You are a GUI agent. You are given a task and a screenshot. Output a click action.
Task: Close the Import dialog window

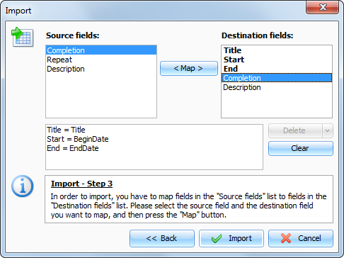coord(322,7)
